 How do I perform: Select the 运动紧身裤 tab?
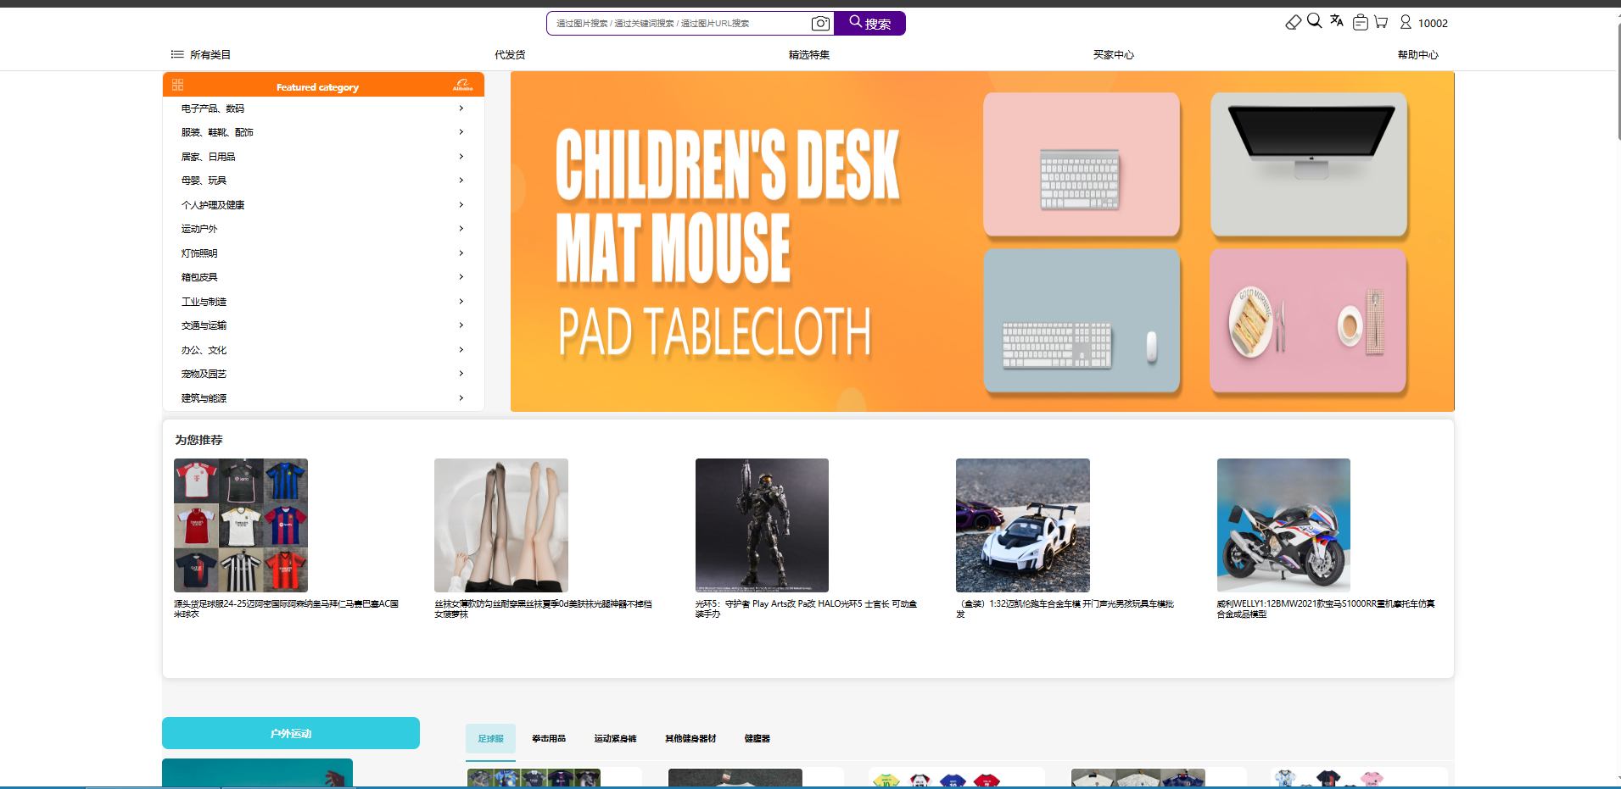[615, 739]
